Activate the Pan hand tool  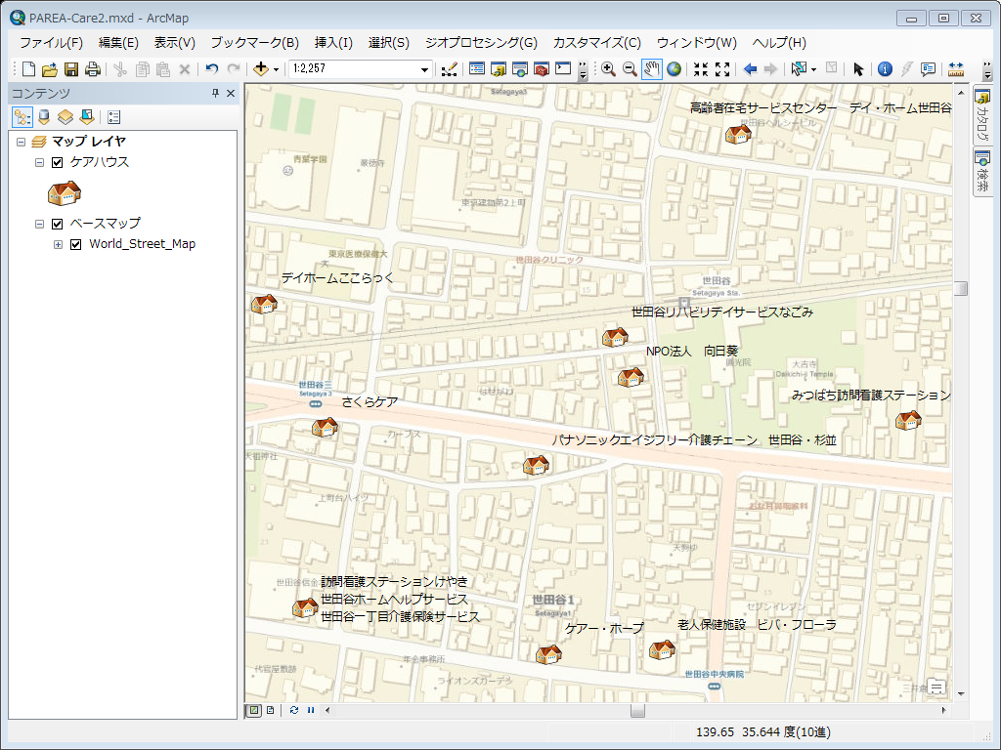[x=651, y=69]
